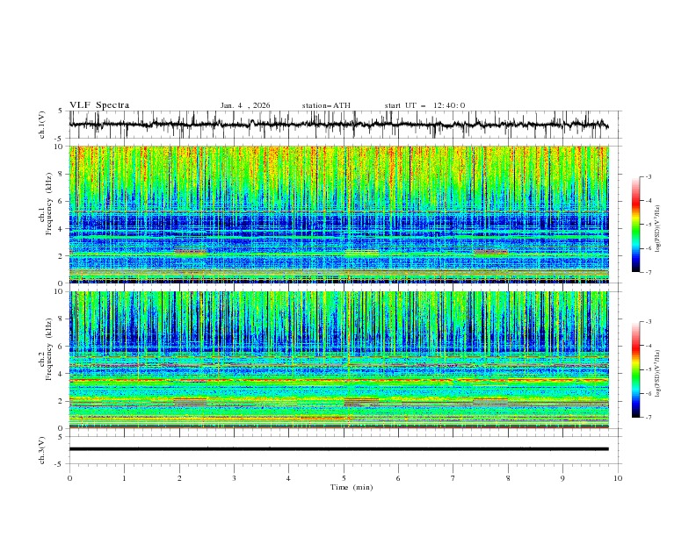
Task: Click the time axis tick labeled "1"
Action: tap(124, 478)
